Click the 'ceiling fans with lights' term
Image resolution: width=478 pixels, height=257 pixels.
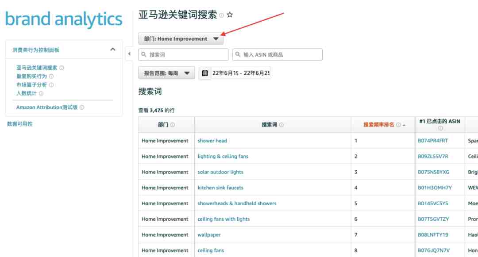click(x=224, y=219)
